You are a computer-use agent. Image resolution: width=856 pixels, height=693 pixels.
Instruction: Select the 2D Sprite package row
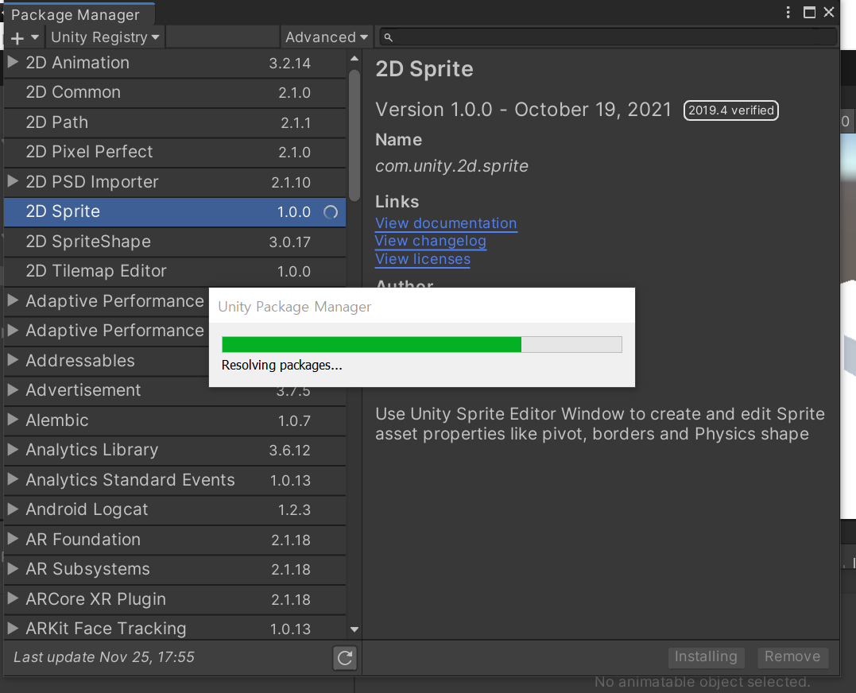[x=175, y=211]
